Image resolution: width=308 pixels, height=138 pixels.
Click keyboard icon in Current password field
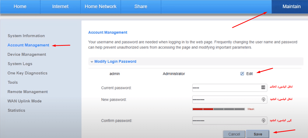point(263,88)
